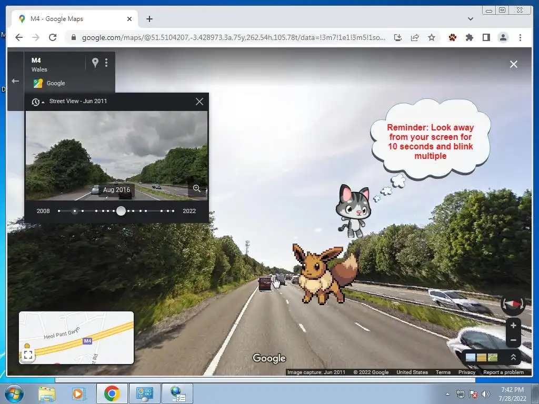Click the address bar URL field
The width and height of the screenshot is (539, 404).
[233, 37]
